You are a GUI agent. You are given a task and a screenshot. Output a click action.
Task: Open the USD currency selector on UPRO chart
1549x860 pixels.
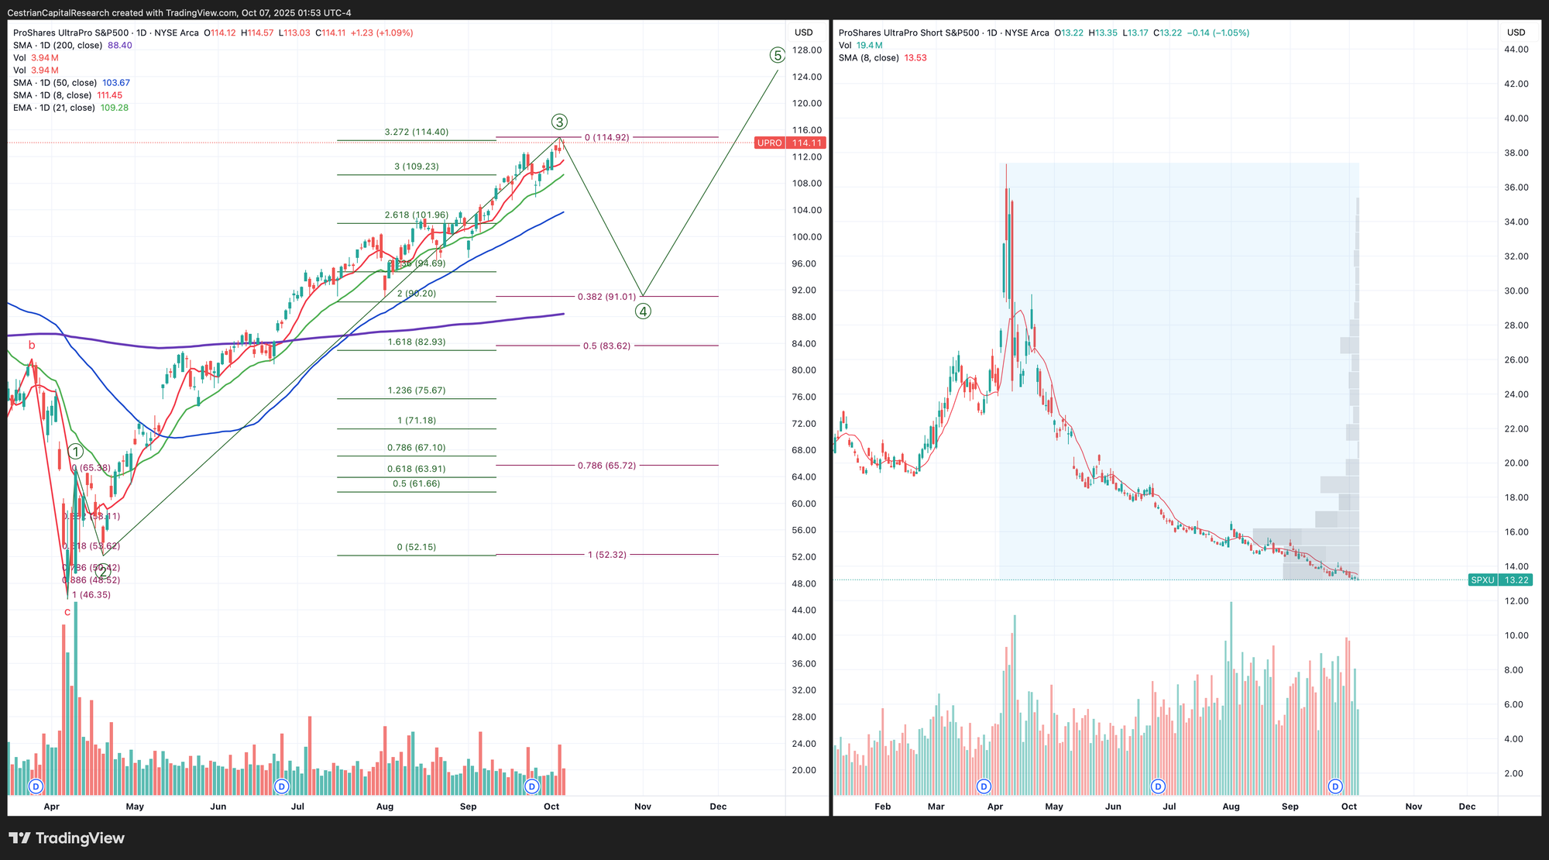[804, 33]
